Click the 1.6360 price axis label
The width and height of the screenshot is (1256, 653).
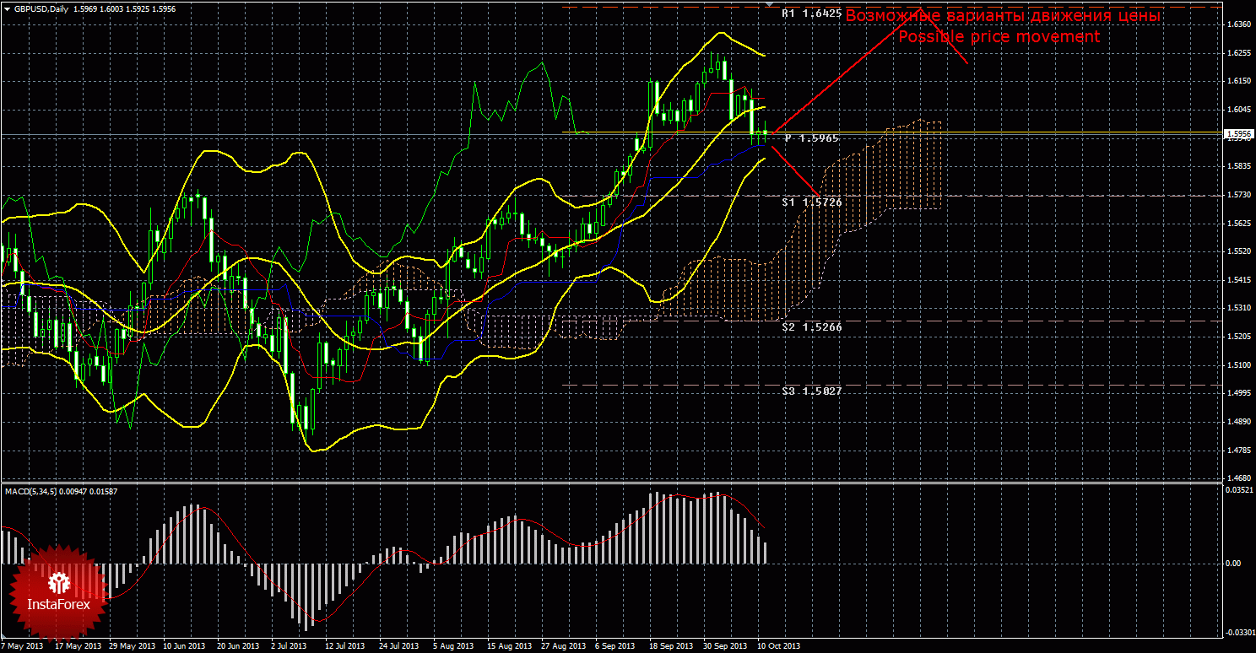coord(1237,25)
